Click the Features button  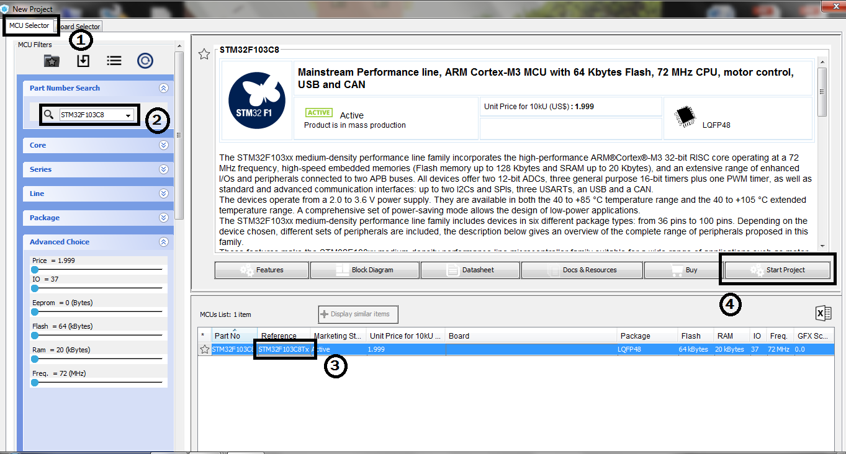261,270
